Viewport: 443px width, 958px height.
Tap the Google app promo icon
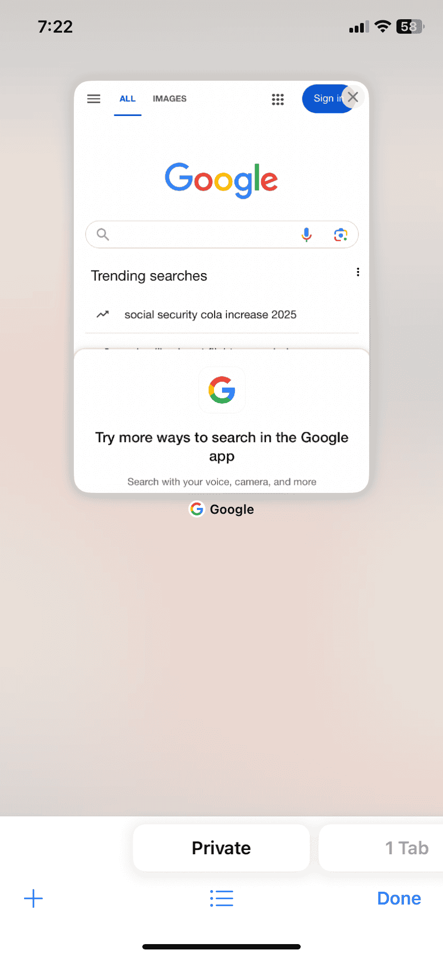(222, 390)
